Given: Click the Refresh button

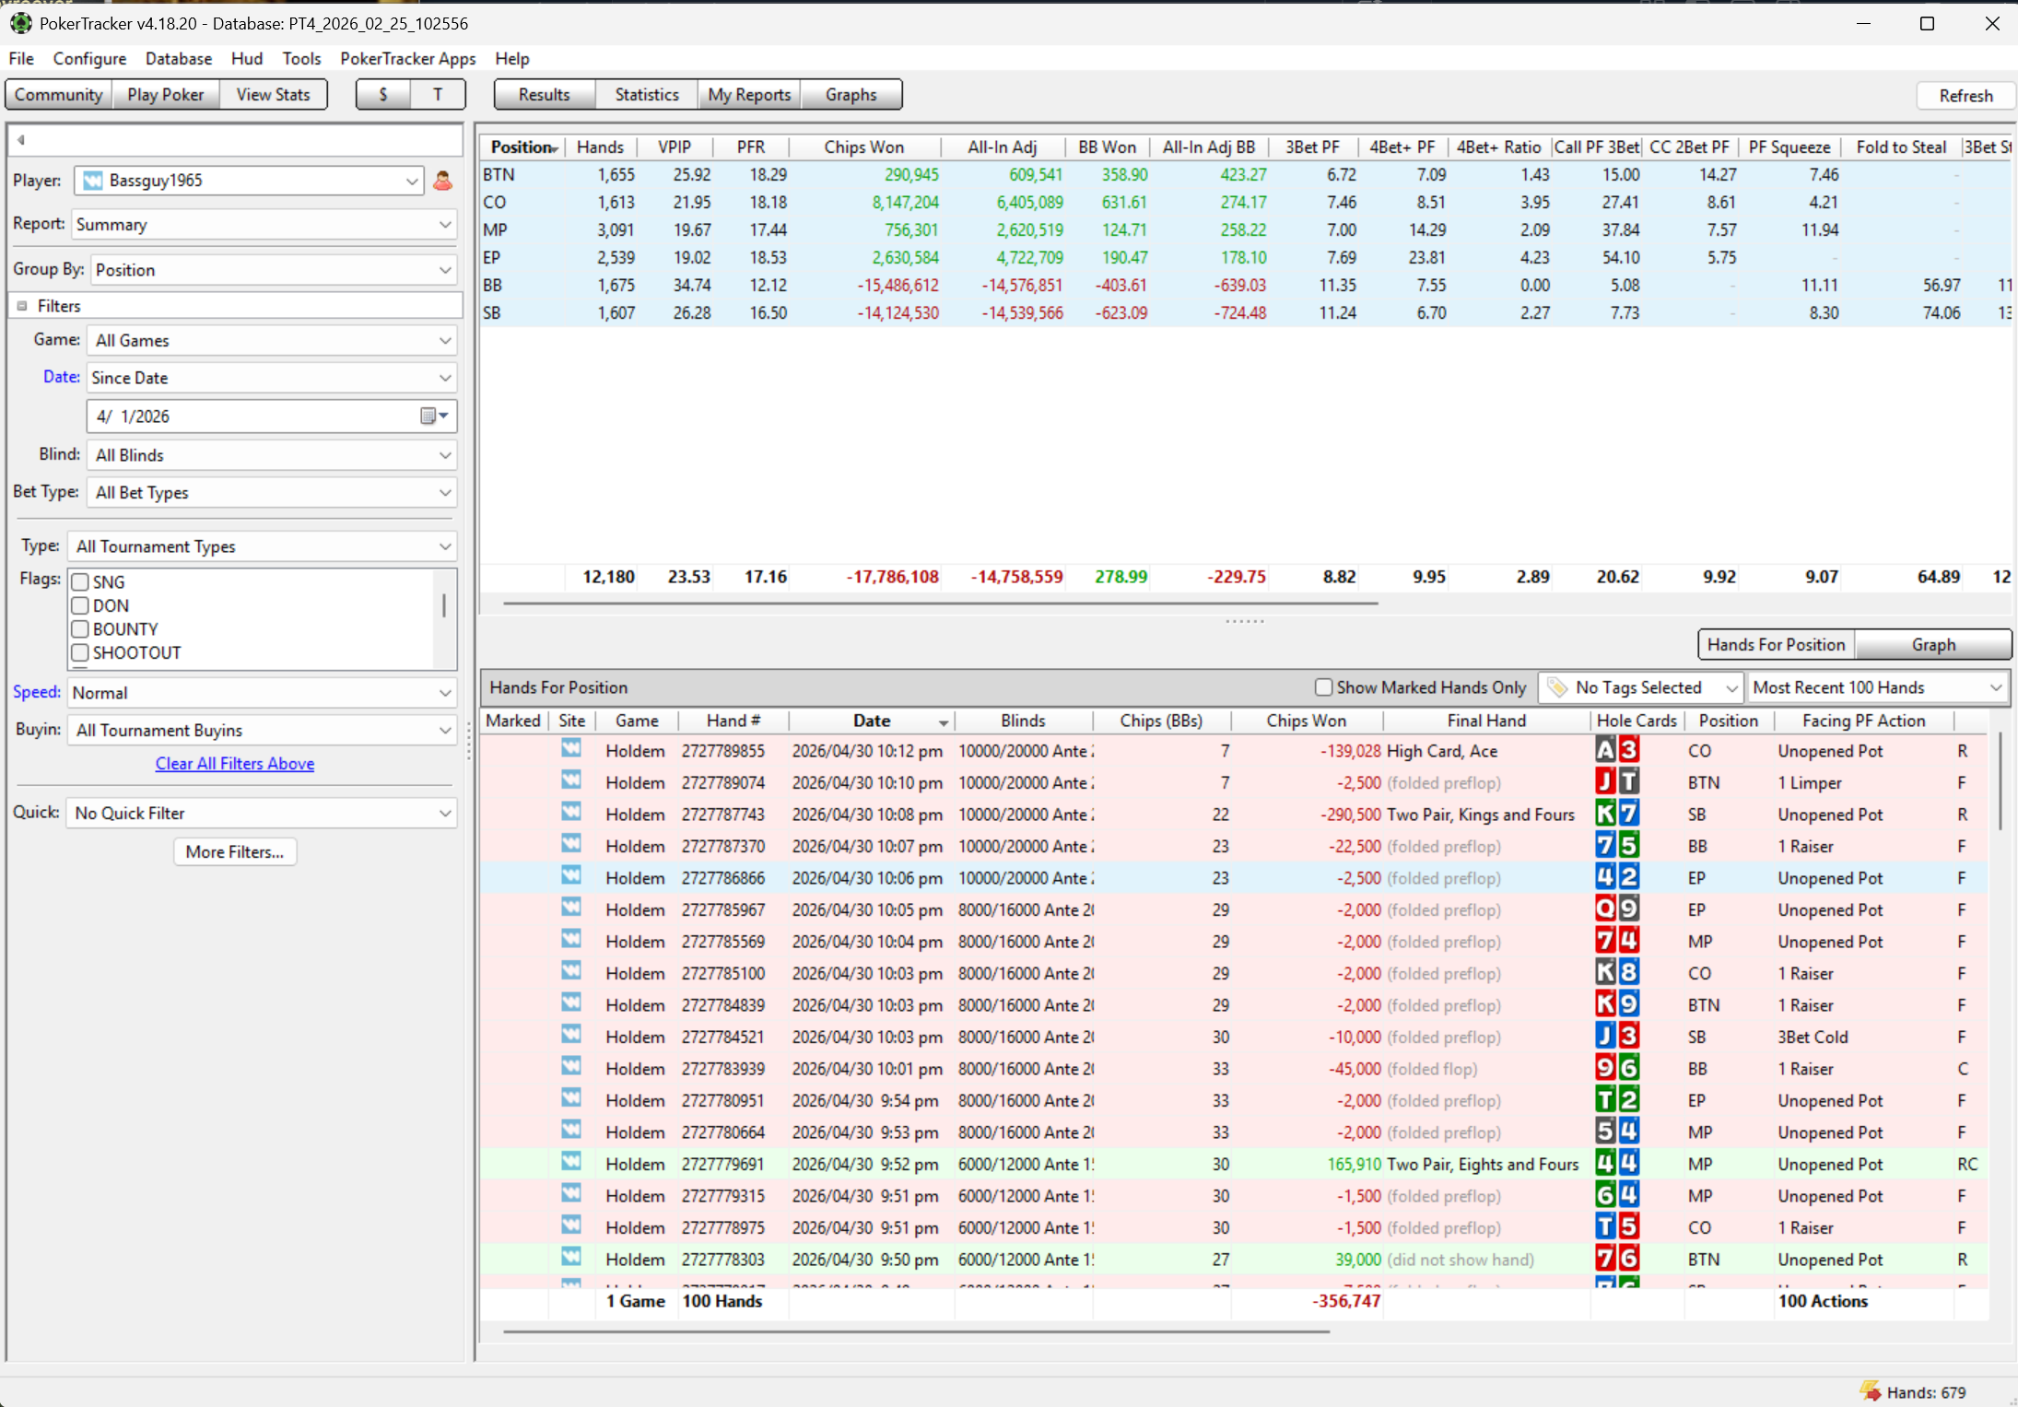Looking at the screenshot, I should (x=1965, y=96).
